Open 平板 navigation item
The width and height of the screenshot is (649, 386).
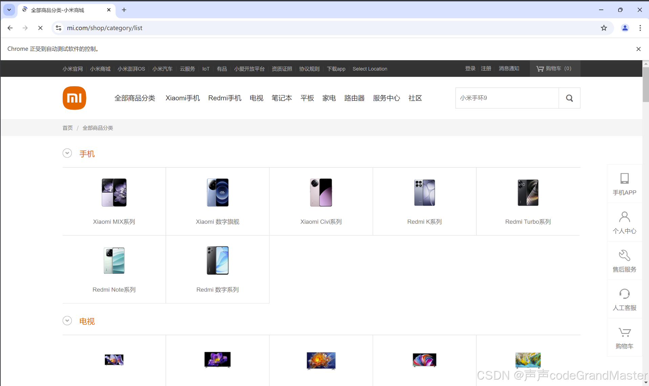coord(307,98)
